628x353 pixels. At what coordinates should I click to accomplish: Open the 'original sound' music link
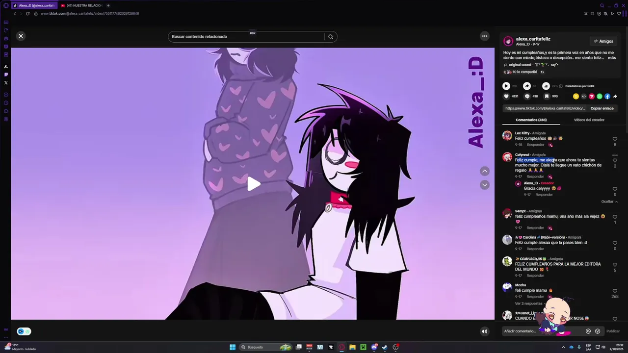pyautogui.click(x=531, y=65)
